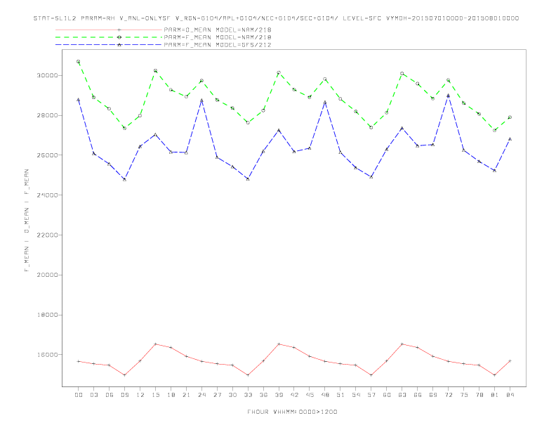
Task: Click the y-axis tick label 24000
Action: tap(47, 195)
